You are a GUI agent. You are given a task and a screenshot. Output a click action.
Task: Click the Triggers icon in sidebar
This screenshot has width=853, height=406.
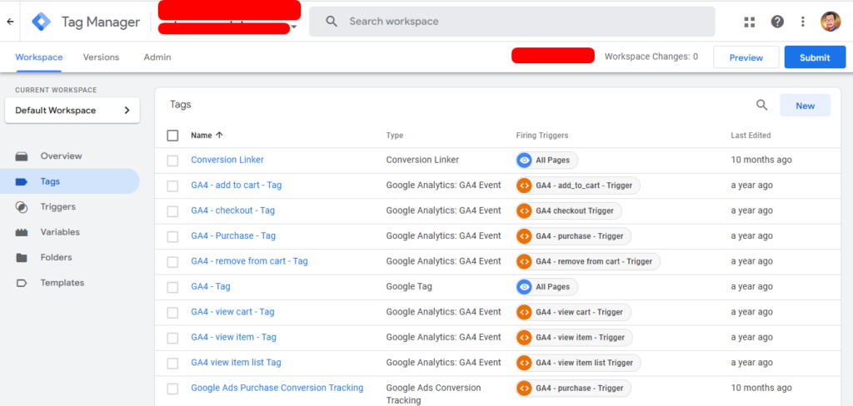click(22, 207)
